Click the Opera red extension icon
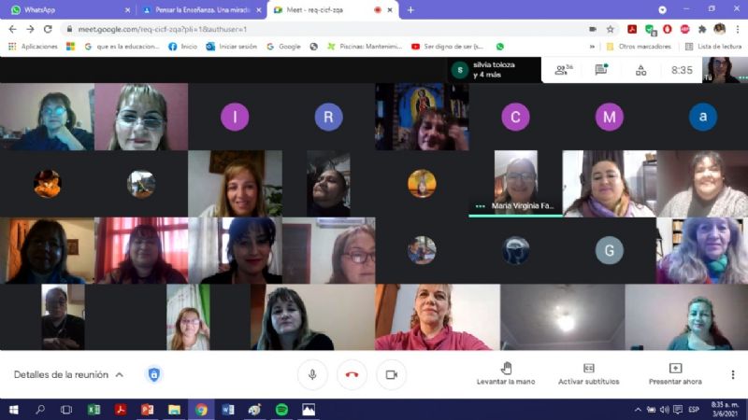748x420 pixels. click(x=668, y=29)
